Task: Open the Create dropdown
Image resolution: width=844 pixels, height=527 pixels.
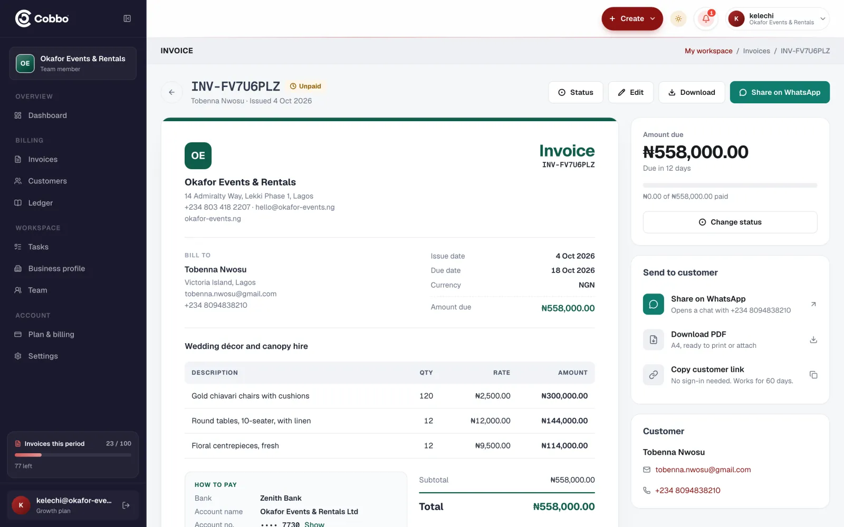Action: tap(632, 18)
